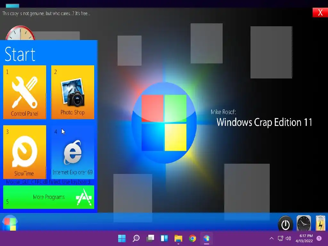Image resolution: width=328 pixels, height=246 pixels.
Task: Close the app with the red X
Action: 320,12
